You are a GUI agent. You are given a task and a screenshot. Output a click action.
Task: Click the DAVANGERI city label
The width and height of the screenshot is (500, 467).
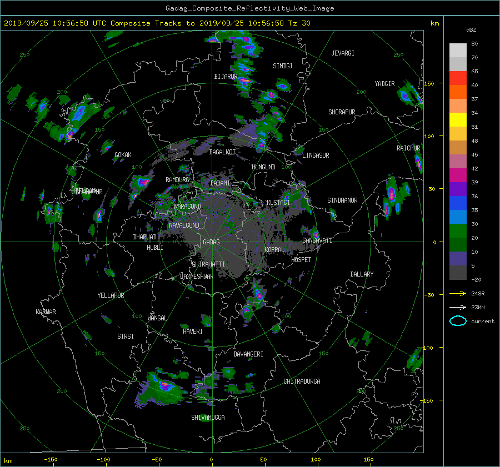pyautogui.click(x=248, y=354)
